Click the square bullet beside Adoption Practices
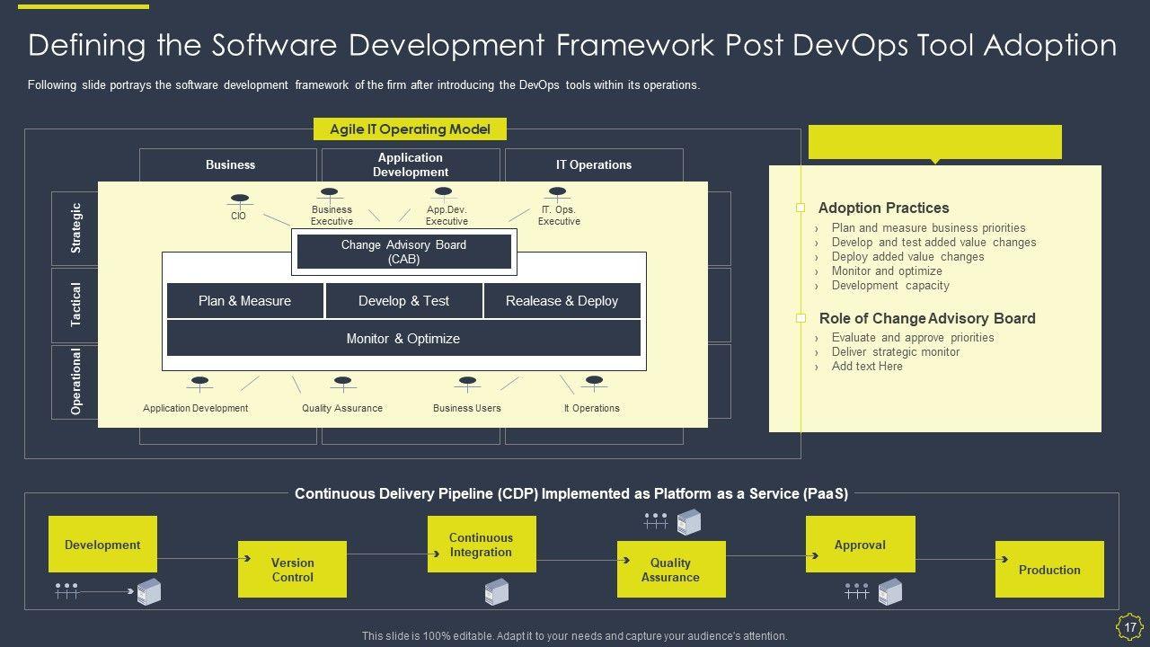Image resolution: width=1150 pixels, height=647 pixels. (x=801, y=208)
